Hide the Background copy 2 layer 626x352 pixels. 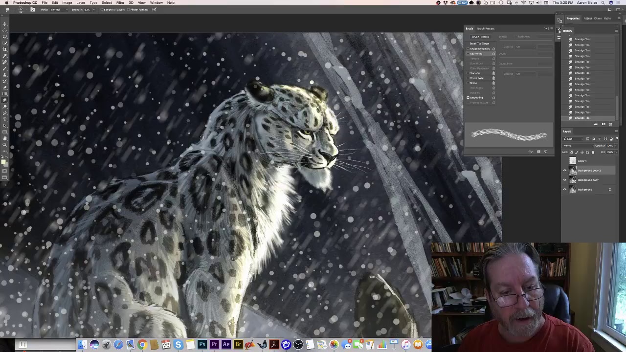click(565, 170)
